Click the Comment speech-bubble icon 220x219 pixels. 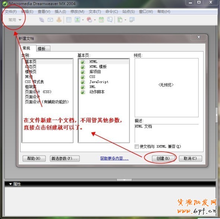click(110, 20)
